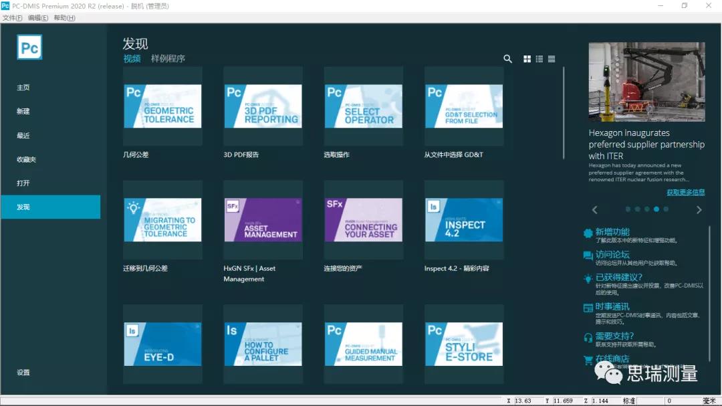Open the 文件(F) menu
This screenshot has height=406, width=722.
coord(13,18)
